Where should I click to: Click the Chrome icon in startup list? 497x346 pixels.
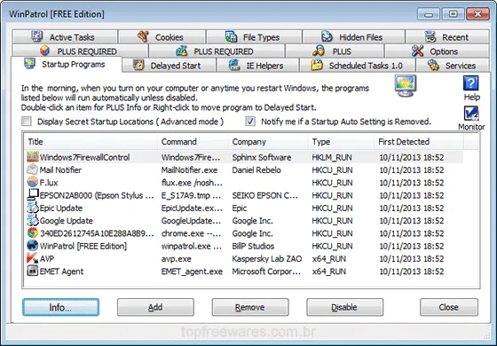coord(33,232)
